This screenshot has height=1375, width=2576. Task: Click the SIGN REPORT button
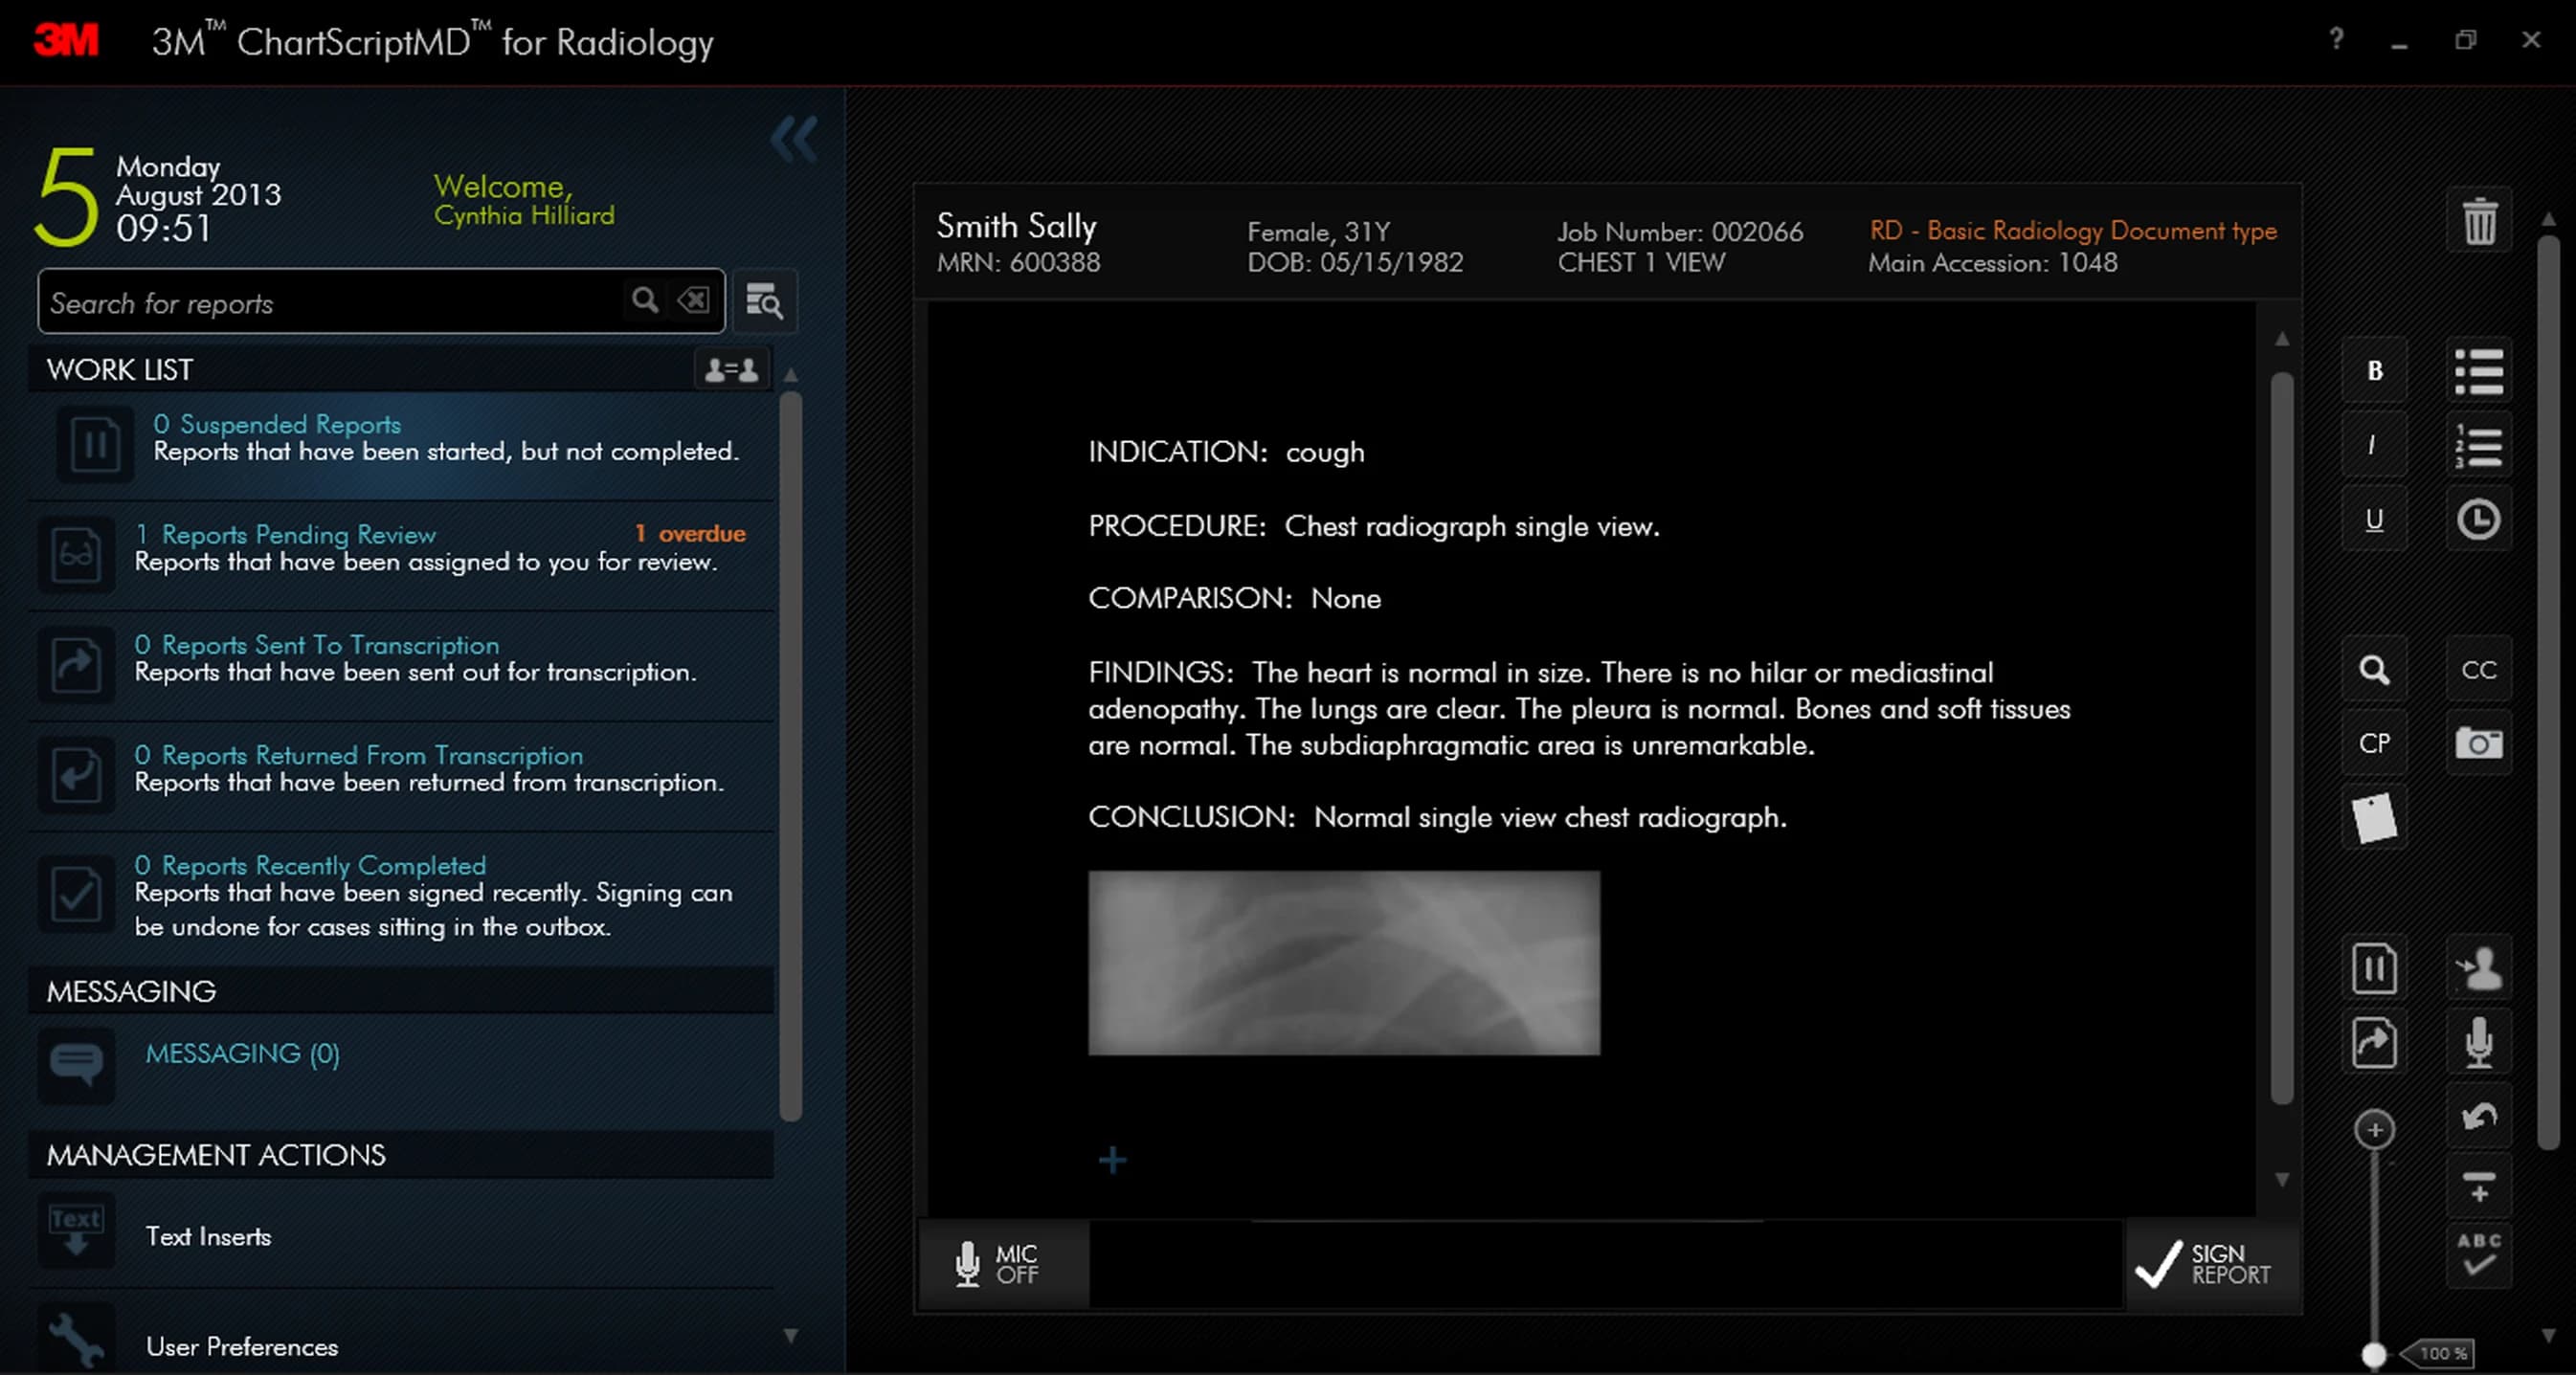[2204, 1264]
